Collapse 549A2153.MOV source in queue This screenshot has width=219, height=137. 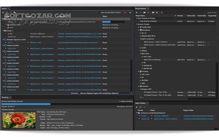pos(3,46)
